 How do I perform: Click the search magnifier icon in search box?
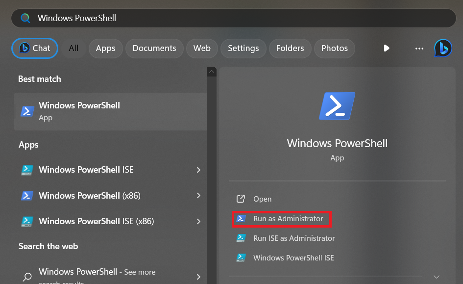[x=25, y=18]
